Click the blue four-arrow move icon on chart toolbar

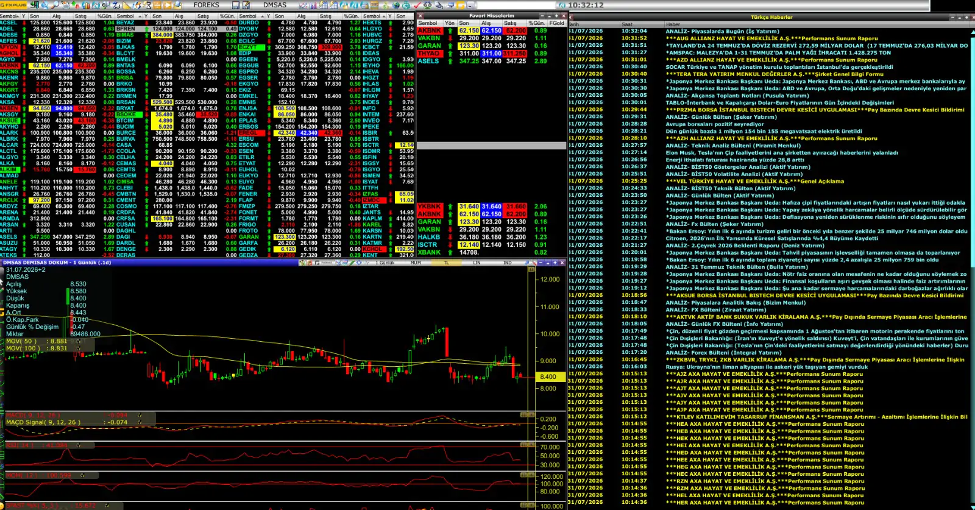tap(359, 263)
